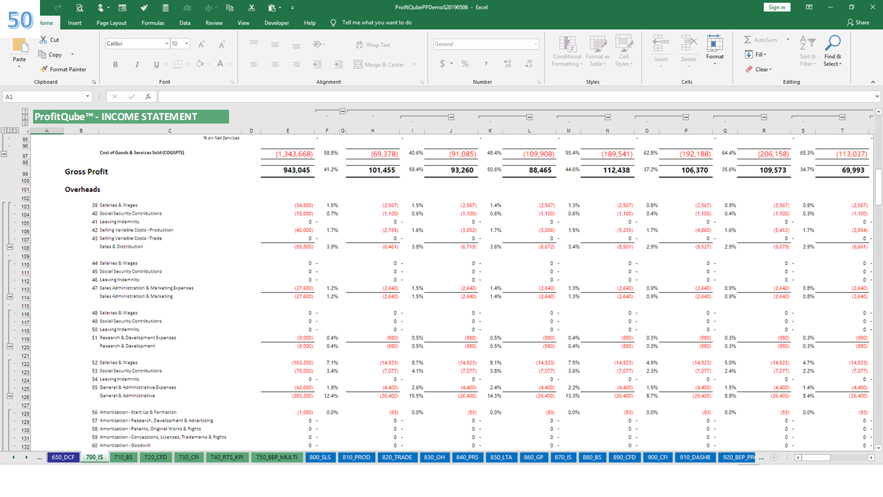The width and height of the screenshot is (883, 497).
Task: Open the Find & Select dropdown
Action: (x=833, y=52)
